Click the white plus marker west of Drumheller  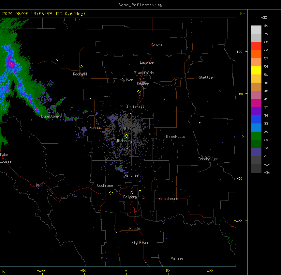click(x=200, y=122)
